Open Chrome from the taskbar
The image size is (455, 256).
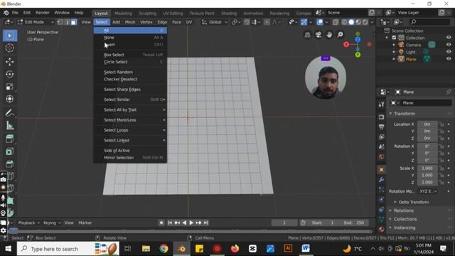(x=164, y=248)
